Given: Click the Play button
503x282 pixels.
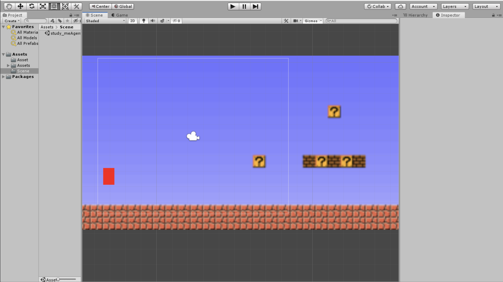Looking at the screenshot, I should pos(233,6).
